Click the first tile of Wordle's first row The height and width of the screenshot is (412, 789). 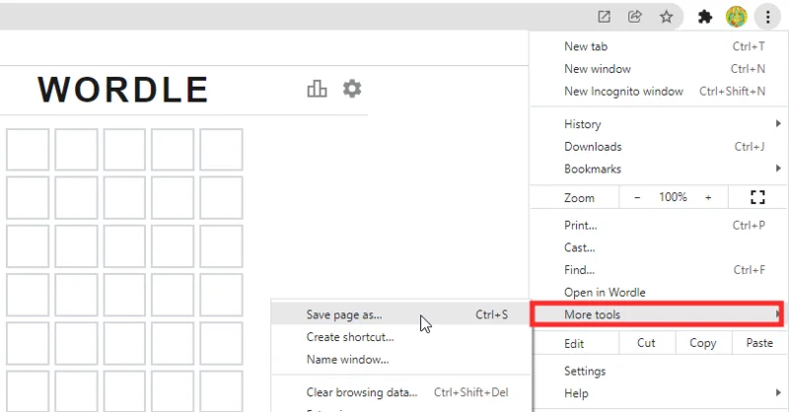[28, 150]
